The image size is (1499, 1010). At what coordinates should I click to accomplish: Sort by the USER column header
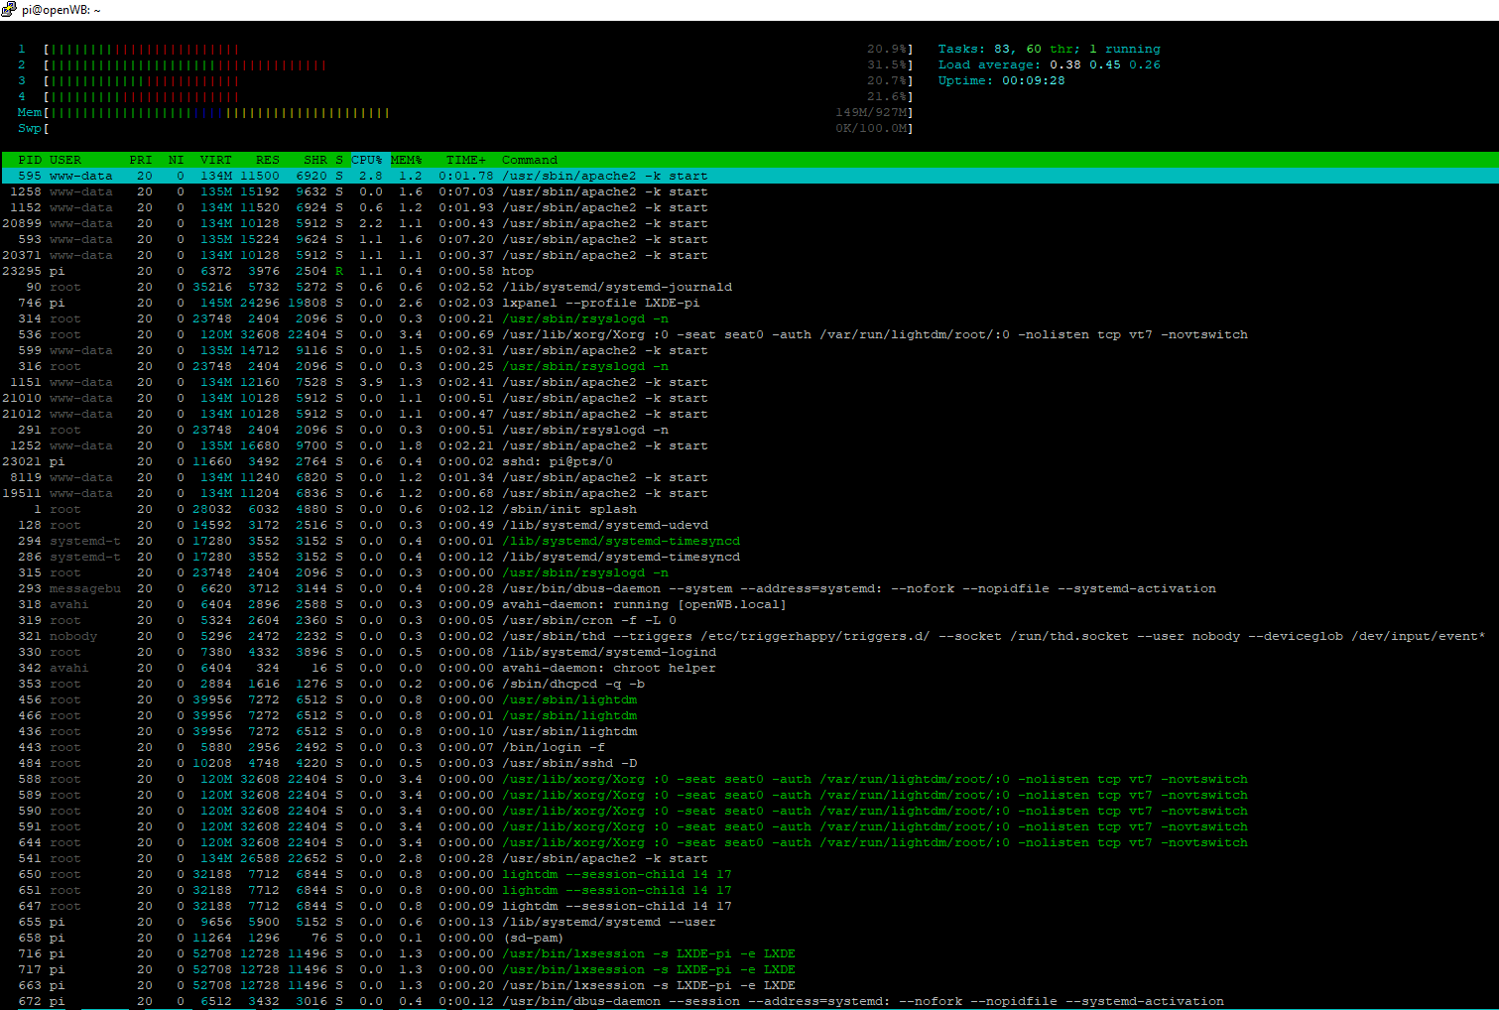65,160
